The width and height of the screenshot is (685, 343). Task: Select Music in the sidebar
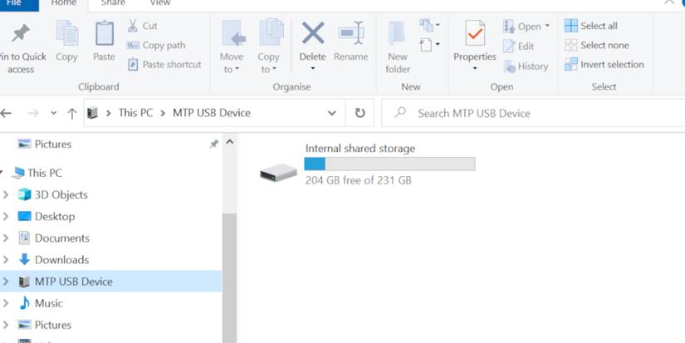coord(48,303)
